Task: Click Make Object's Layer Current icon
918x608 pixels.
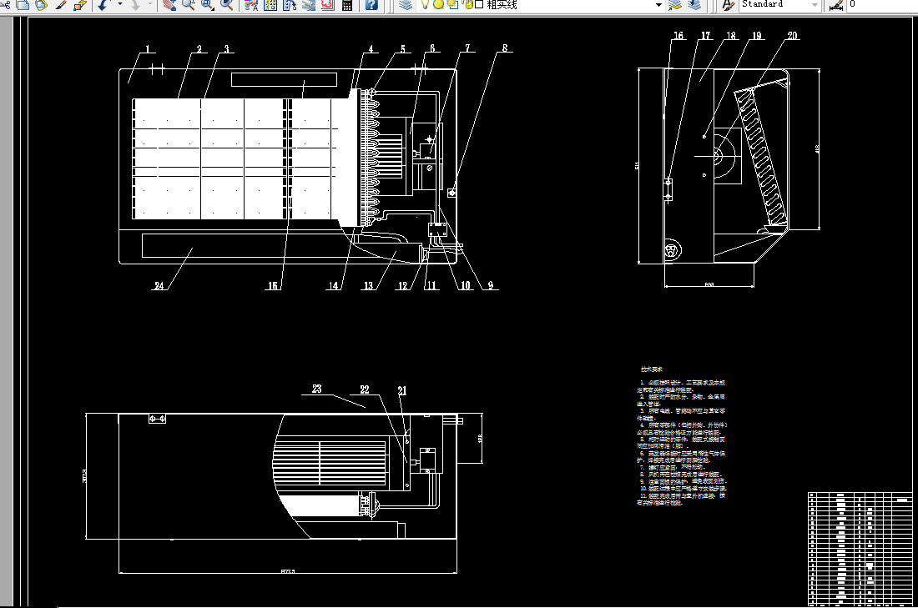Action: [675, 4]
